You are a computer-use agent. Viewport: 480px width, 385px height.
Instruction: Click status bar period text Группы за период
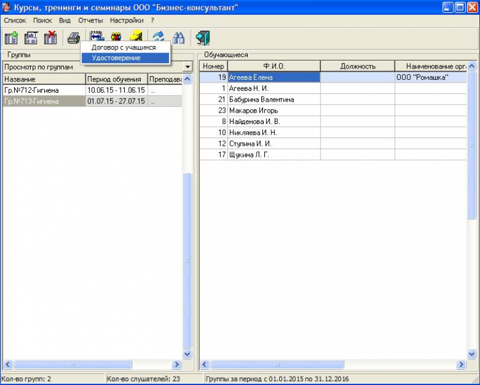point(277,379)
